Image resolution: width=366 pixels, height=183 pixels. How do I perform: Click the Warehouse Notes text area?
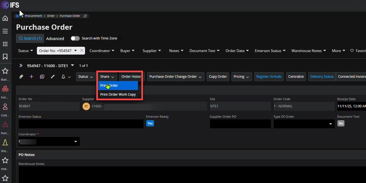point(192,175)
